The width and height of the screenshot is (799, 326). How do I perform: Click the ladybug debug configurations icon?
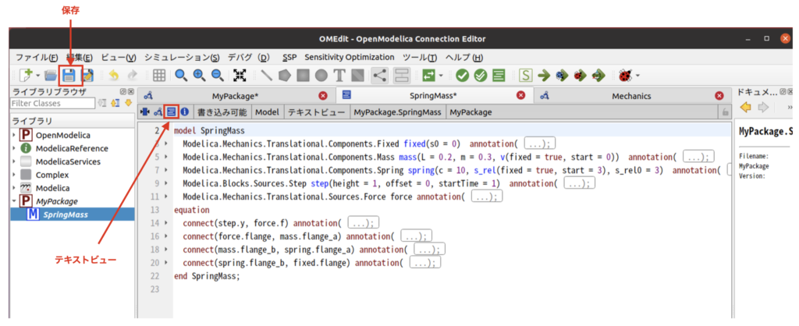(x=625, y=76)
